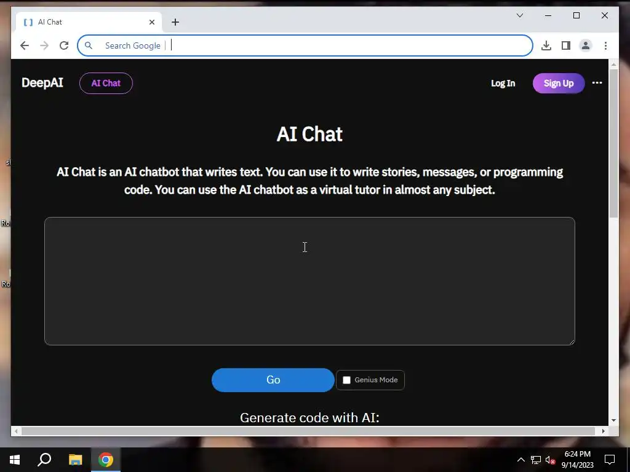The width and height of the screenshot is (630, 472).
Task: Open Chrome's three-dot menu
Action: [605, 45]
